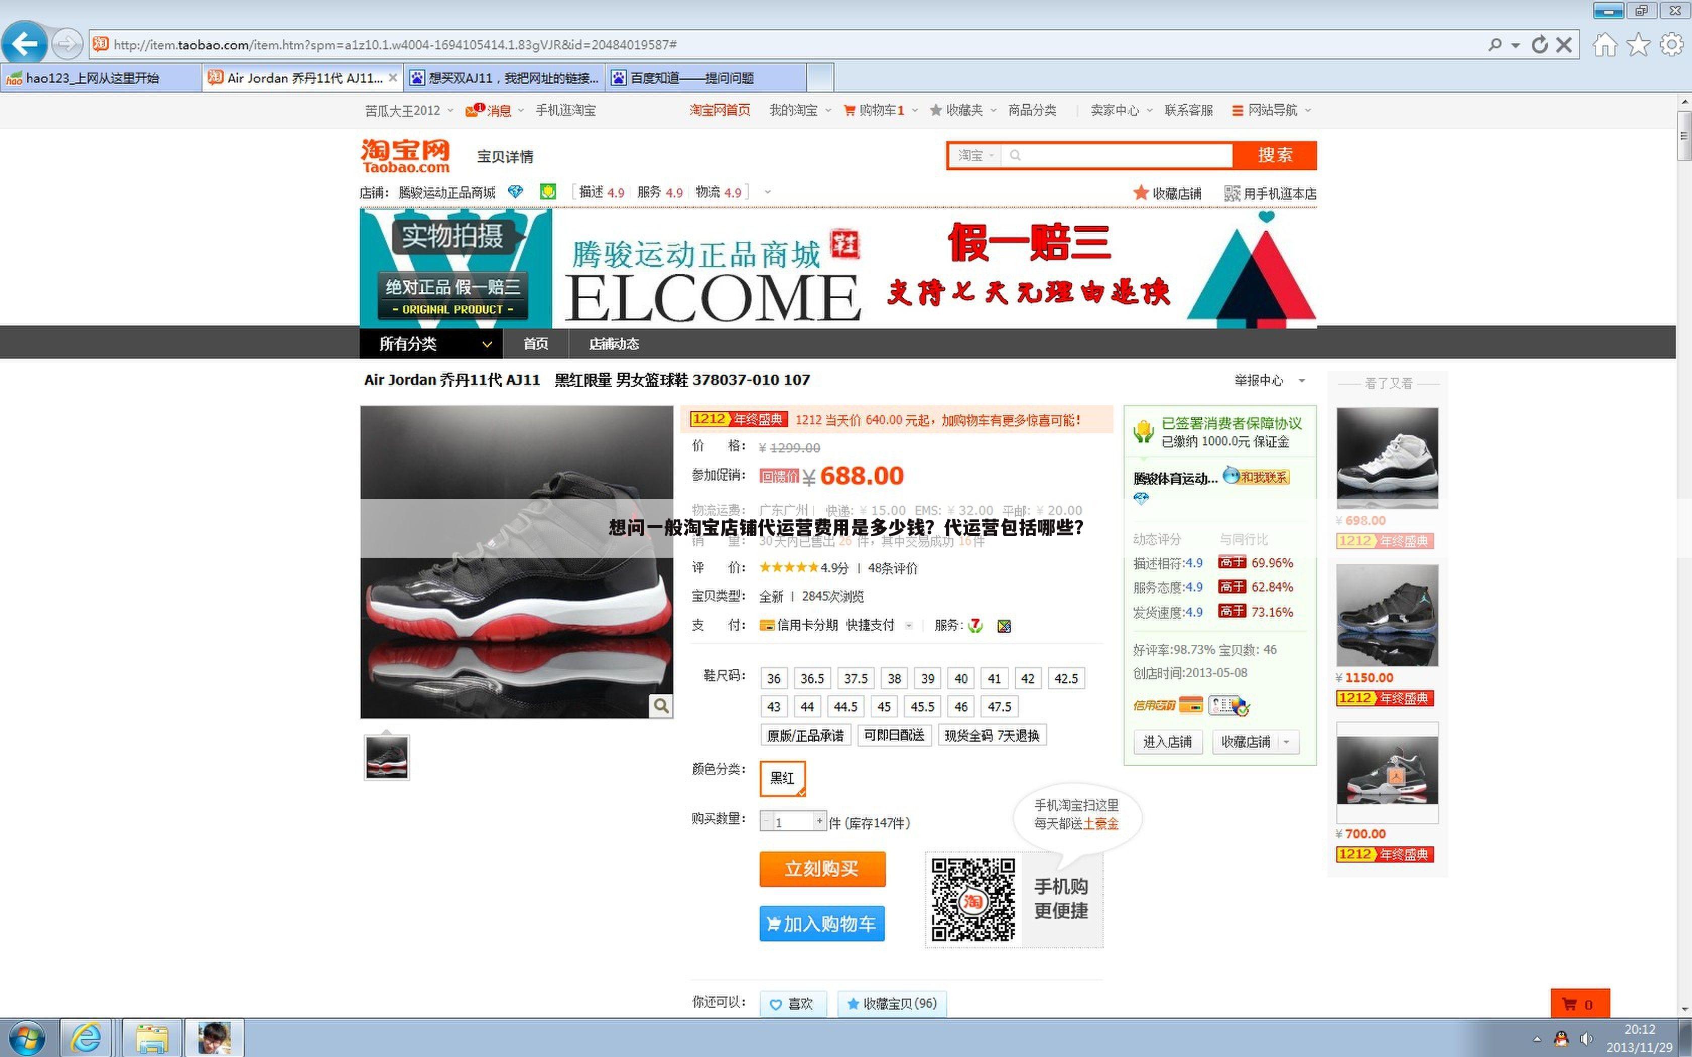The width and height of the screenshot is (1692, 1057).
Task: Select shoe size 36
Action: click(773, 678)
